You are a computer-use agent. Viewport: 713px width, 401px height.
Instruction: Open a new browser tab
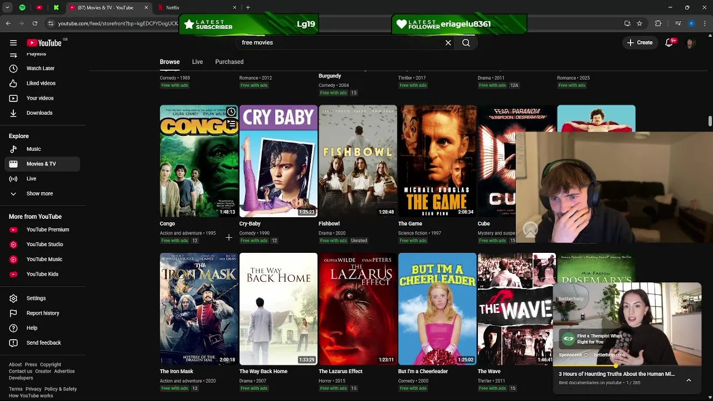coord(248,8)
